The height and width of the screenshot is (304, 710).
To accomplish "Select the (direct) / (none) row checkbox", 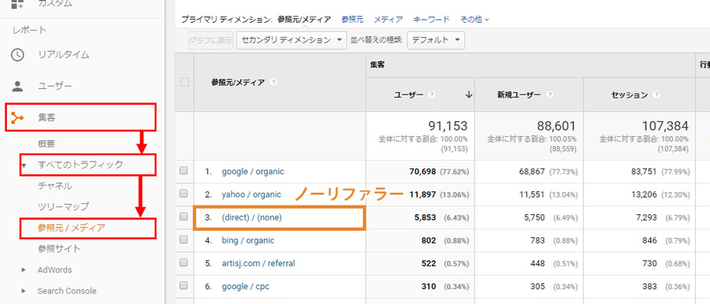I will point(183,217).
